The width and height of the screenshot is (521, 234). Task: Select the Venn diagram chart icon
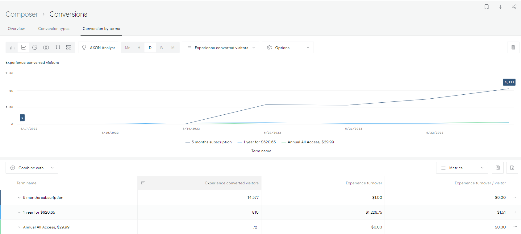[46, 47]
